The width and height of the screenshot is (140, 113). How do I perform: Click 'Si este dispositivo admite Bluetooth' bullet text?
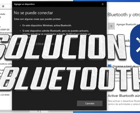click(x=57, y=32)
